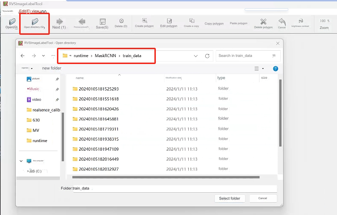Screen dimensions: 337x215
Task: Open the view (V) menu
Action: [x=39, y=11]
